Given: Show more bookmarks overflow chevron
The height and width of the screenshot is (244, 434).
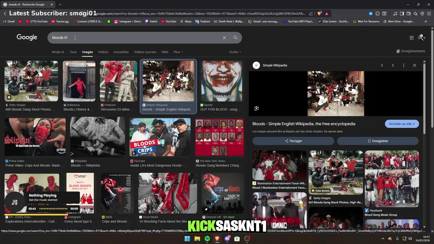Looking at the screenshot, I should (426, 21).
